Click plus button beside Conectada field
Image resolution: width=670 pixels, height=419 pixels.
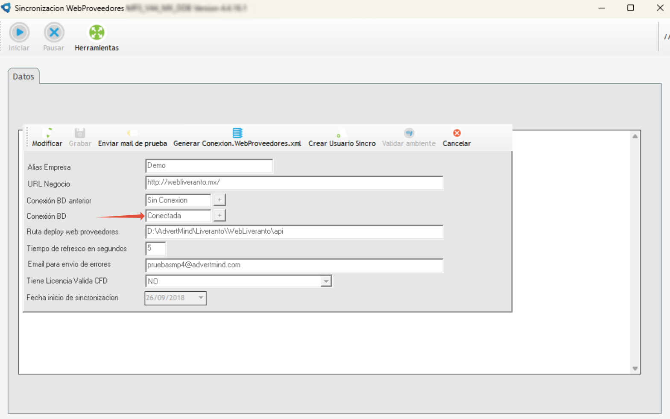(x=219, y=216)
